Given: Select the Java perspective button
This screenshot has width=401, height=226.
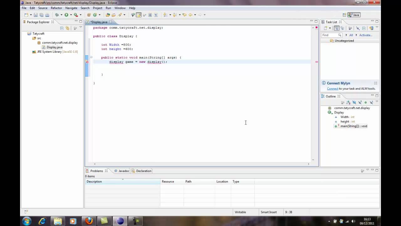Looking at the screenshot, I should [354, 15].
